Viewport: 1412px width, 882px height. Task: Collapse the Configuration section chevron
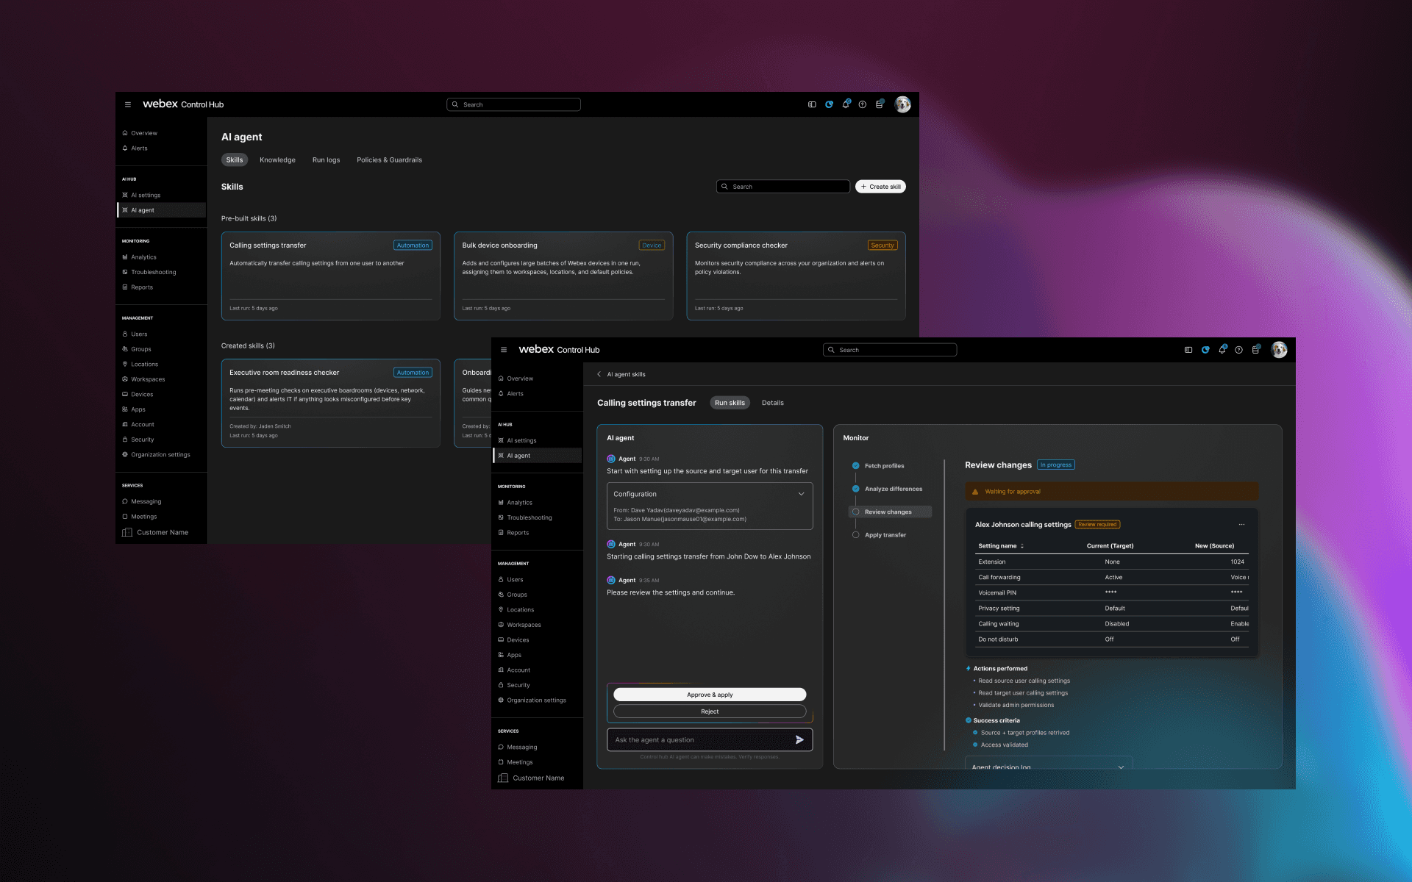pos(801,494)
